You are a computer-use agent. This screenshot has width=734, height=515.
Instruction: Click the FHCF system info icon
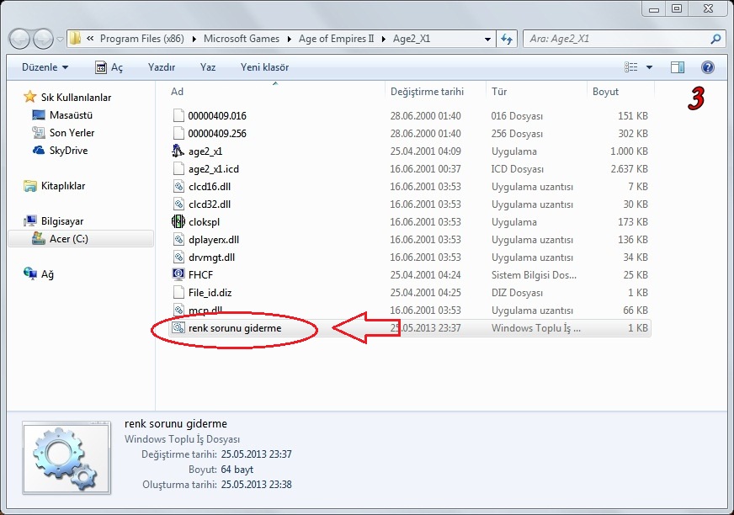(178, 274)
